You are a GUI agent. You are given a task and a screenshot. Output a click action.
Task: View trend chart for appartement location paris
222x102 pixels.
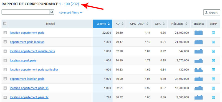tap(198, 79)
